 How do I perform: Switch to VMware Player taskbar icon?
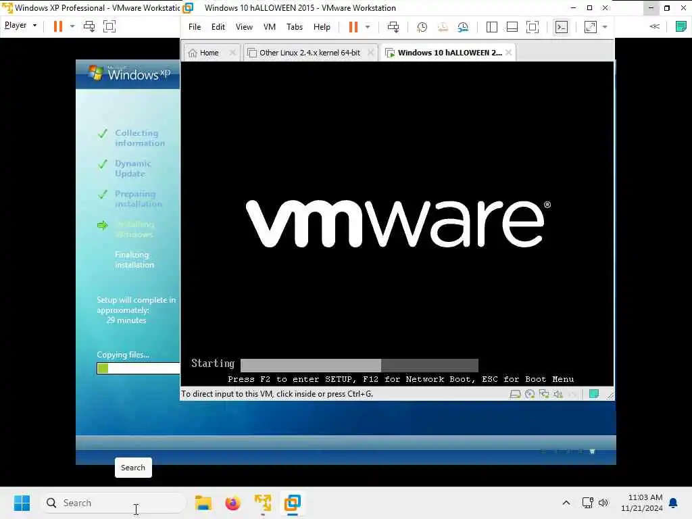(263, 503)
